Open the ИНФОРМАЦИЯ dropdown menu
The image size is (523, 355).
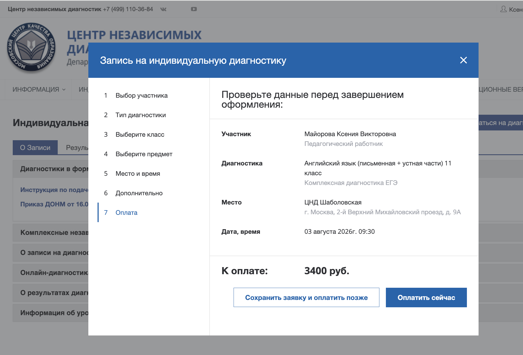pos(39,89)
